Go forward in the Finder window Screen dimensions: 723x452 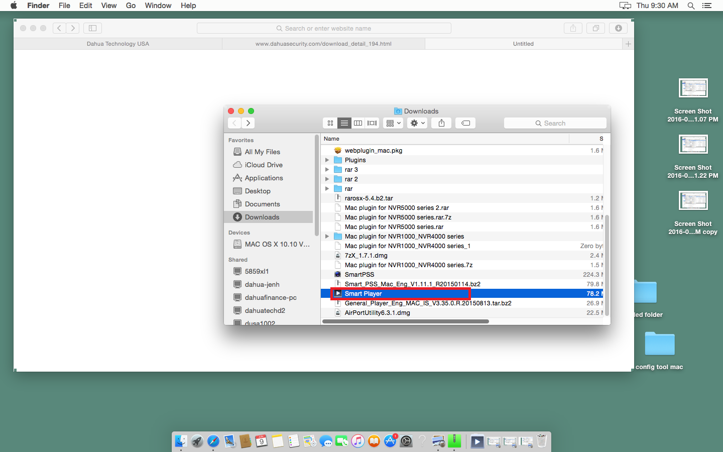tap(248, 123)
